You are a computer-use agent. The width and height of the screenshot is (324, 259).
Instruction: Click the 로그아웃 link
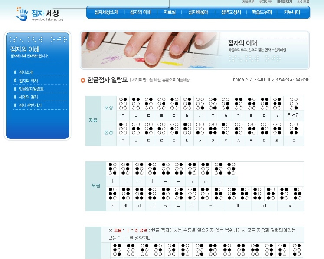pyautogui.click(x=265, y=2)
